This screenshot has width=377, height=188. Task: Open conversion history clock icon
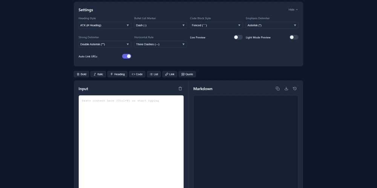click(x=295, y=89)
